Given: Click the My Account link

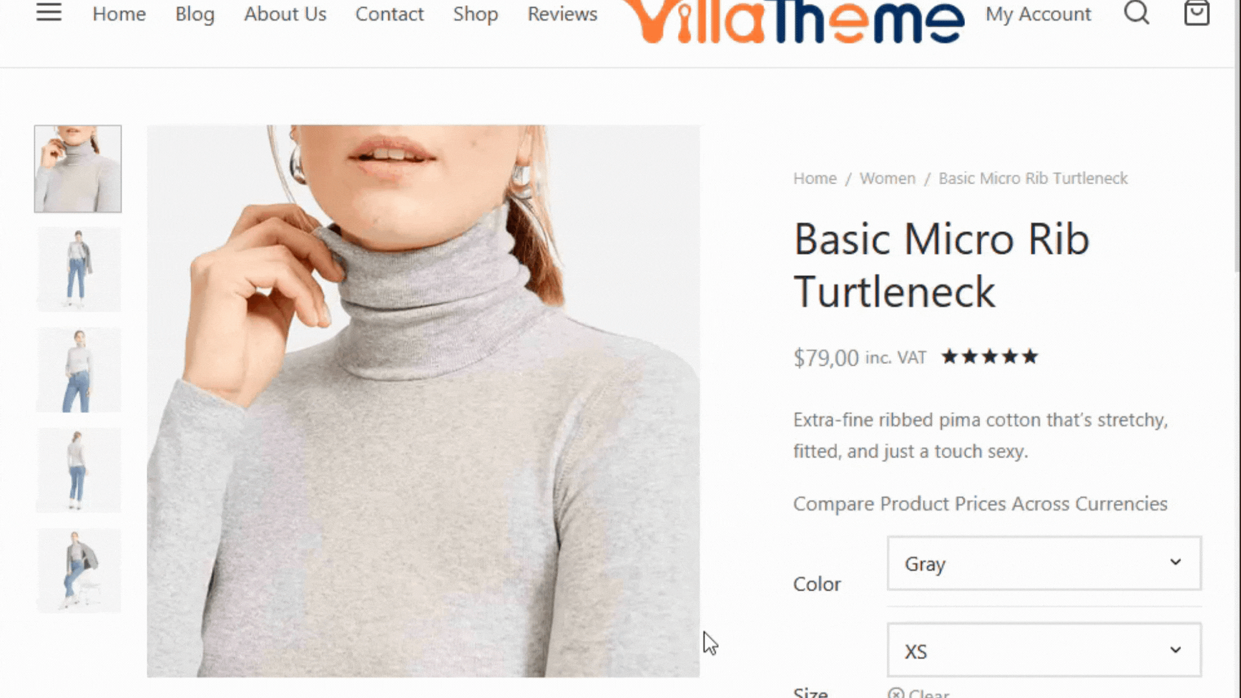Looking at the screenshot, I should click(x=1038, y=14).
